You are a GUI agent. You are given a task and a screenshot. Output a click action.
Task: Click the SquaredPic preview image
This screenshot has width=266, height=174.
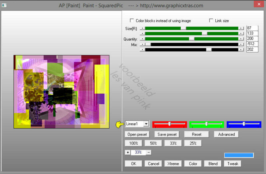coord(61,92)
